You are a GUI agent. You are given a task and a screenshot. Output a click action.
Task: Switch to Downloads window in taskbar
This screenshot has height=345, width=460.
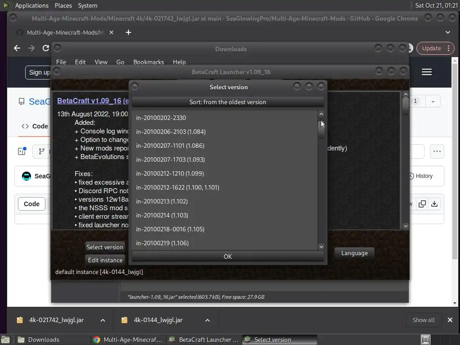tap(53, 340)
